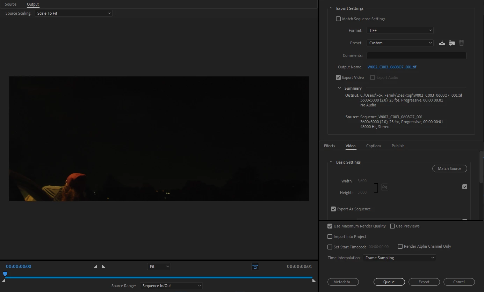Toggle the aspect ratio correction icon
Screen dimensions: 484x292
point(255,267)
